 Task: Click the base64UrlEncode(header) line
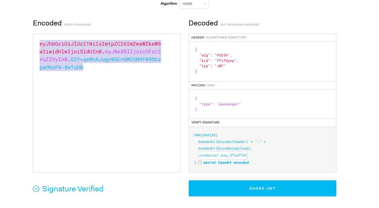point(232,142)
